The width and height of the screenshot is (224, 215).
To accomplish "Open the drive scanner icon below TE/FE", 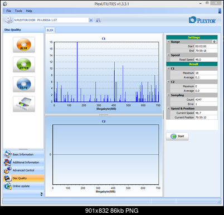I will 24,104.
